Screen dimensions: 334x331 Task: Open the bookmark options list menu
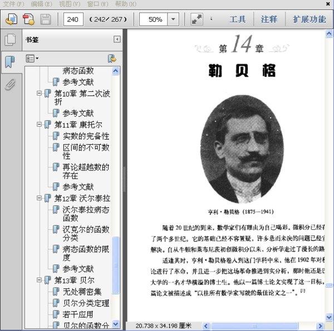coord(32,58)
